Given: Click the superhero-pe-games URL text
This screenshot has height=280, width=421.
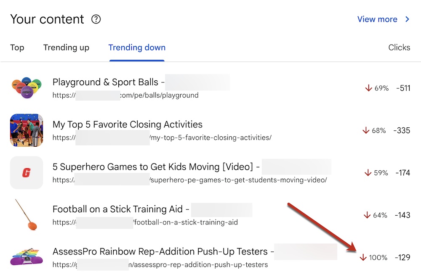Looking at the screenshot, I should (238, 180).
